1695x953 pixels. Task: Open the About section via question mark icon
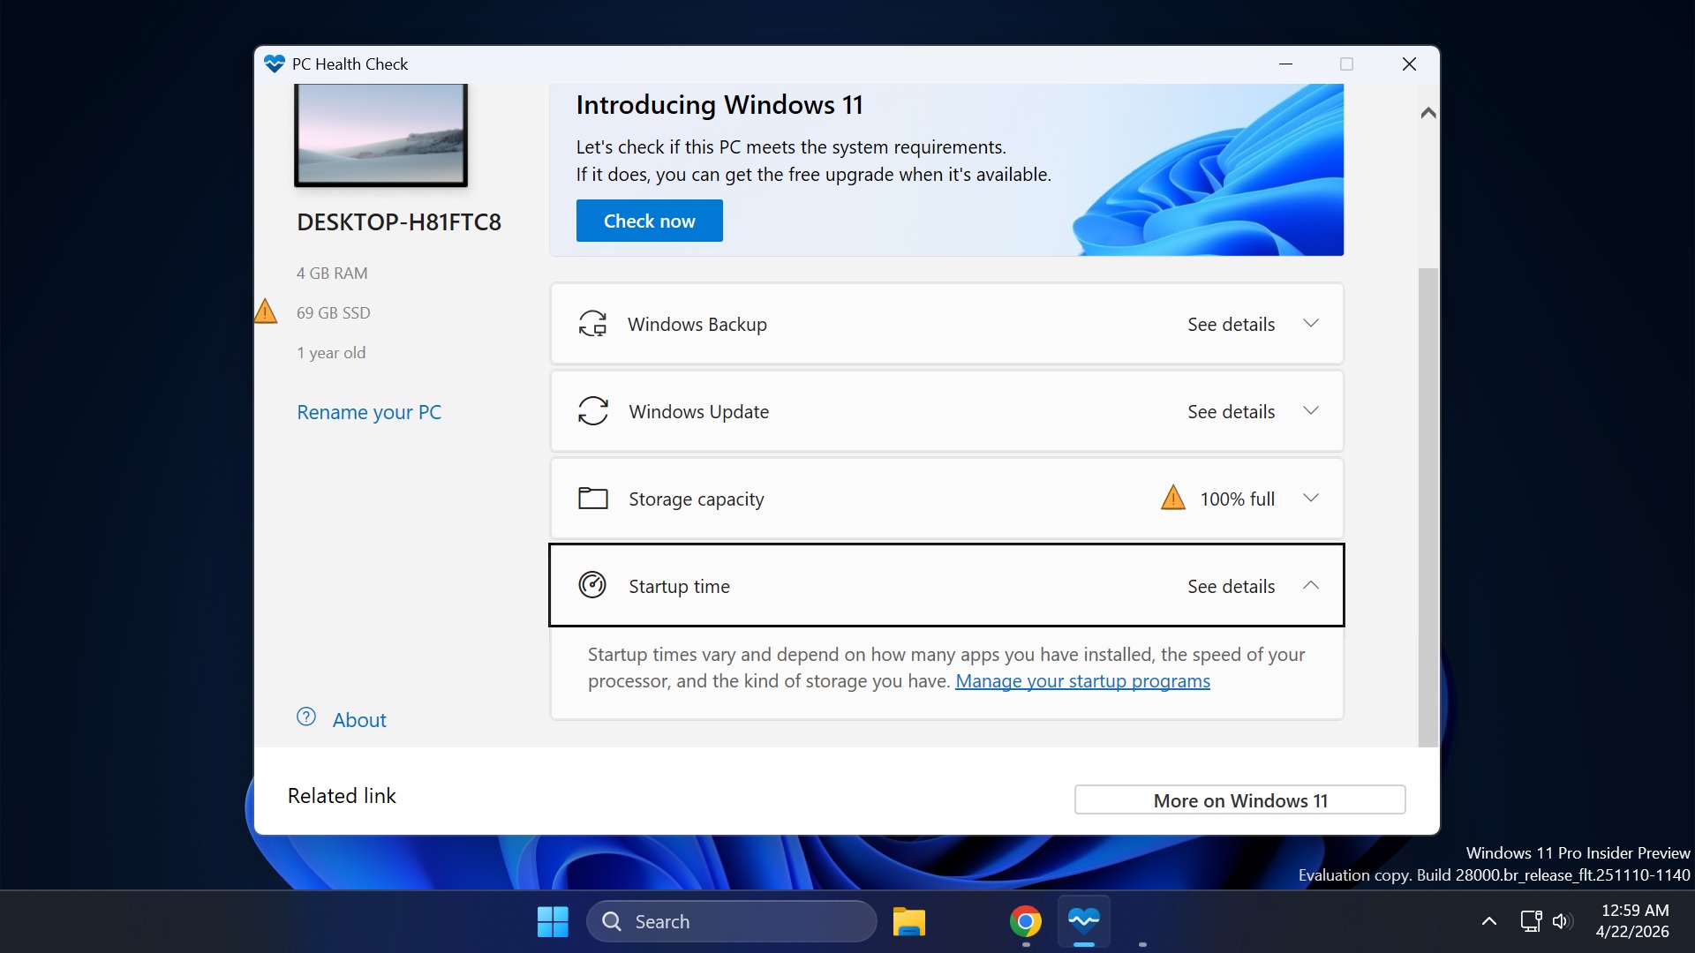pos(305,717)
